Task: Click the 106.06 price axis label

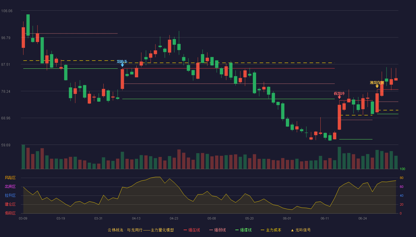Action: point(7,11)
